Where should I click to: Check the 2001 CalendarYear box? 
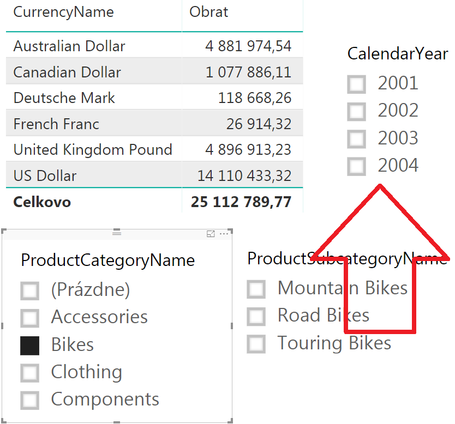pos(356,84)
